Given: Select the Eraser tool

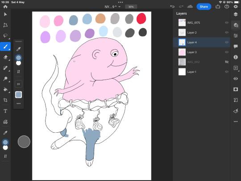Looking at the screenshot, I should click(5, 57).
